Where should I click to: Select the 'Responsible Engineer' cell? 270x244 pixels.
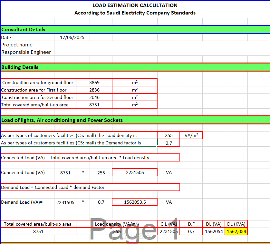pos(27,52)
